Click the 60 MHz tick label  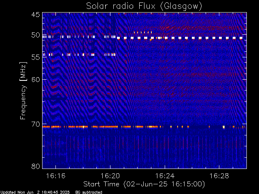tap(36, 80)
